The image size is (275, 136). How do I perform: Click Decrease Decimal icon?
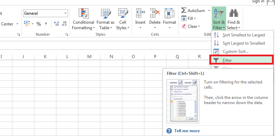[x=64, y=24]
